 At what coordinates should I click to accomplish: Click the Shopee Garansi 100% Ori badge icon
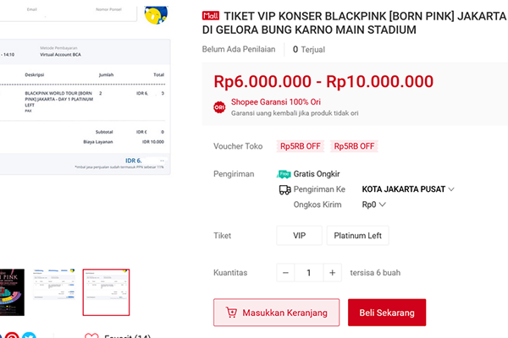219,107
